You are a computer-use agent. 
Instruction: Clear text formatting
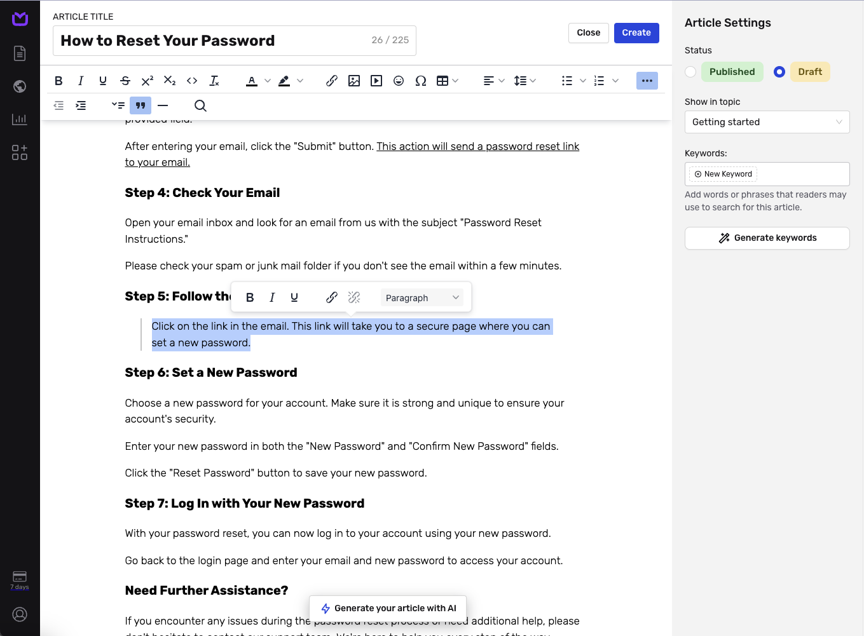click(214, 81)
